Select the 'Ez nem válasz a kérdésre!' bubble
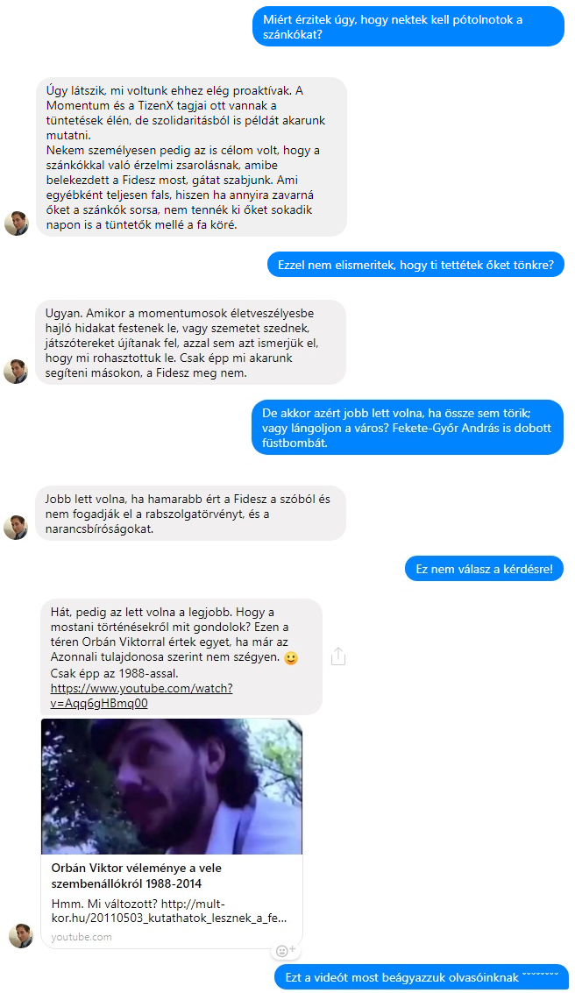The width and height of the screenshot is (575, 993). (x=484, y=569)
